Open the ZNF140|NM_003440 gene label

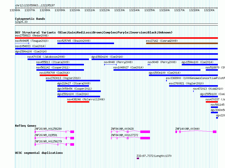pos(187,129)
